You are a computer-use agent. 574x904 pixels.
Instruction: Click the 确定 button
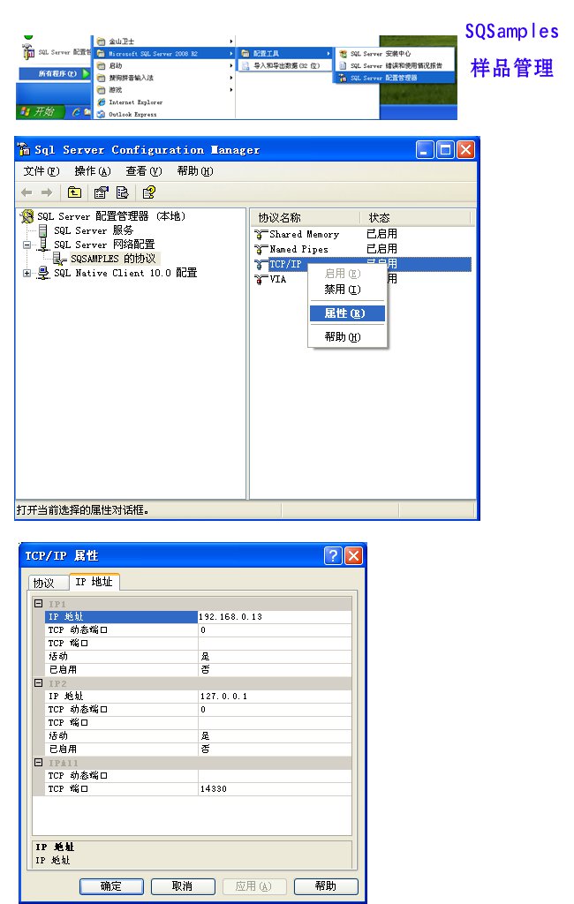(x=111, y=886)
